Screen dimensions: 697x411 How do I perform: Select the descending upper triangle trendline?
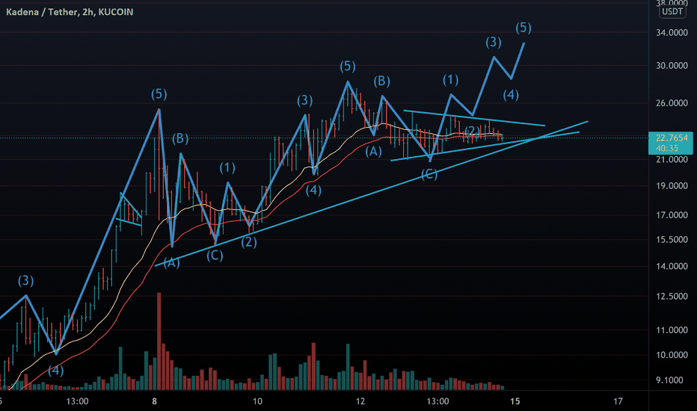[x=474, y=118]
